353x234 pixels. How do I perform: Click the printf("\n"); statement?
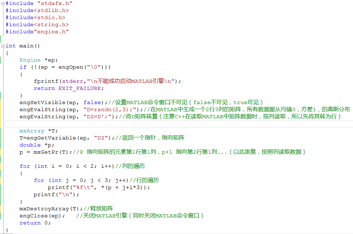click(x=56, y=195)
